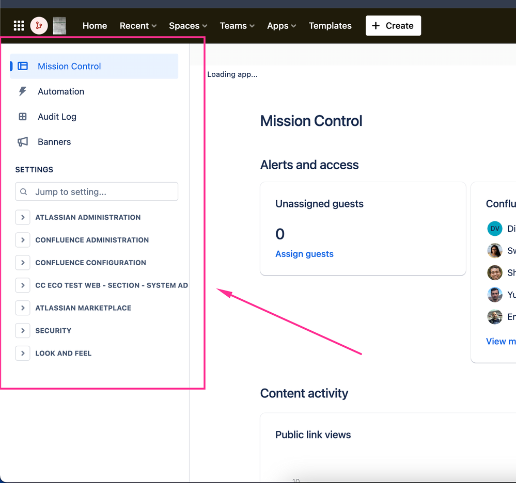Viewport: 516px width, 483px height.
Task: Expand the CC ECO TEST WEB section chevron
Action: click(23, 285)
